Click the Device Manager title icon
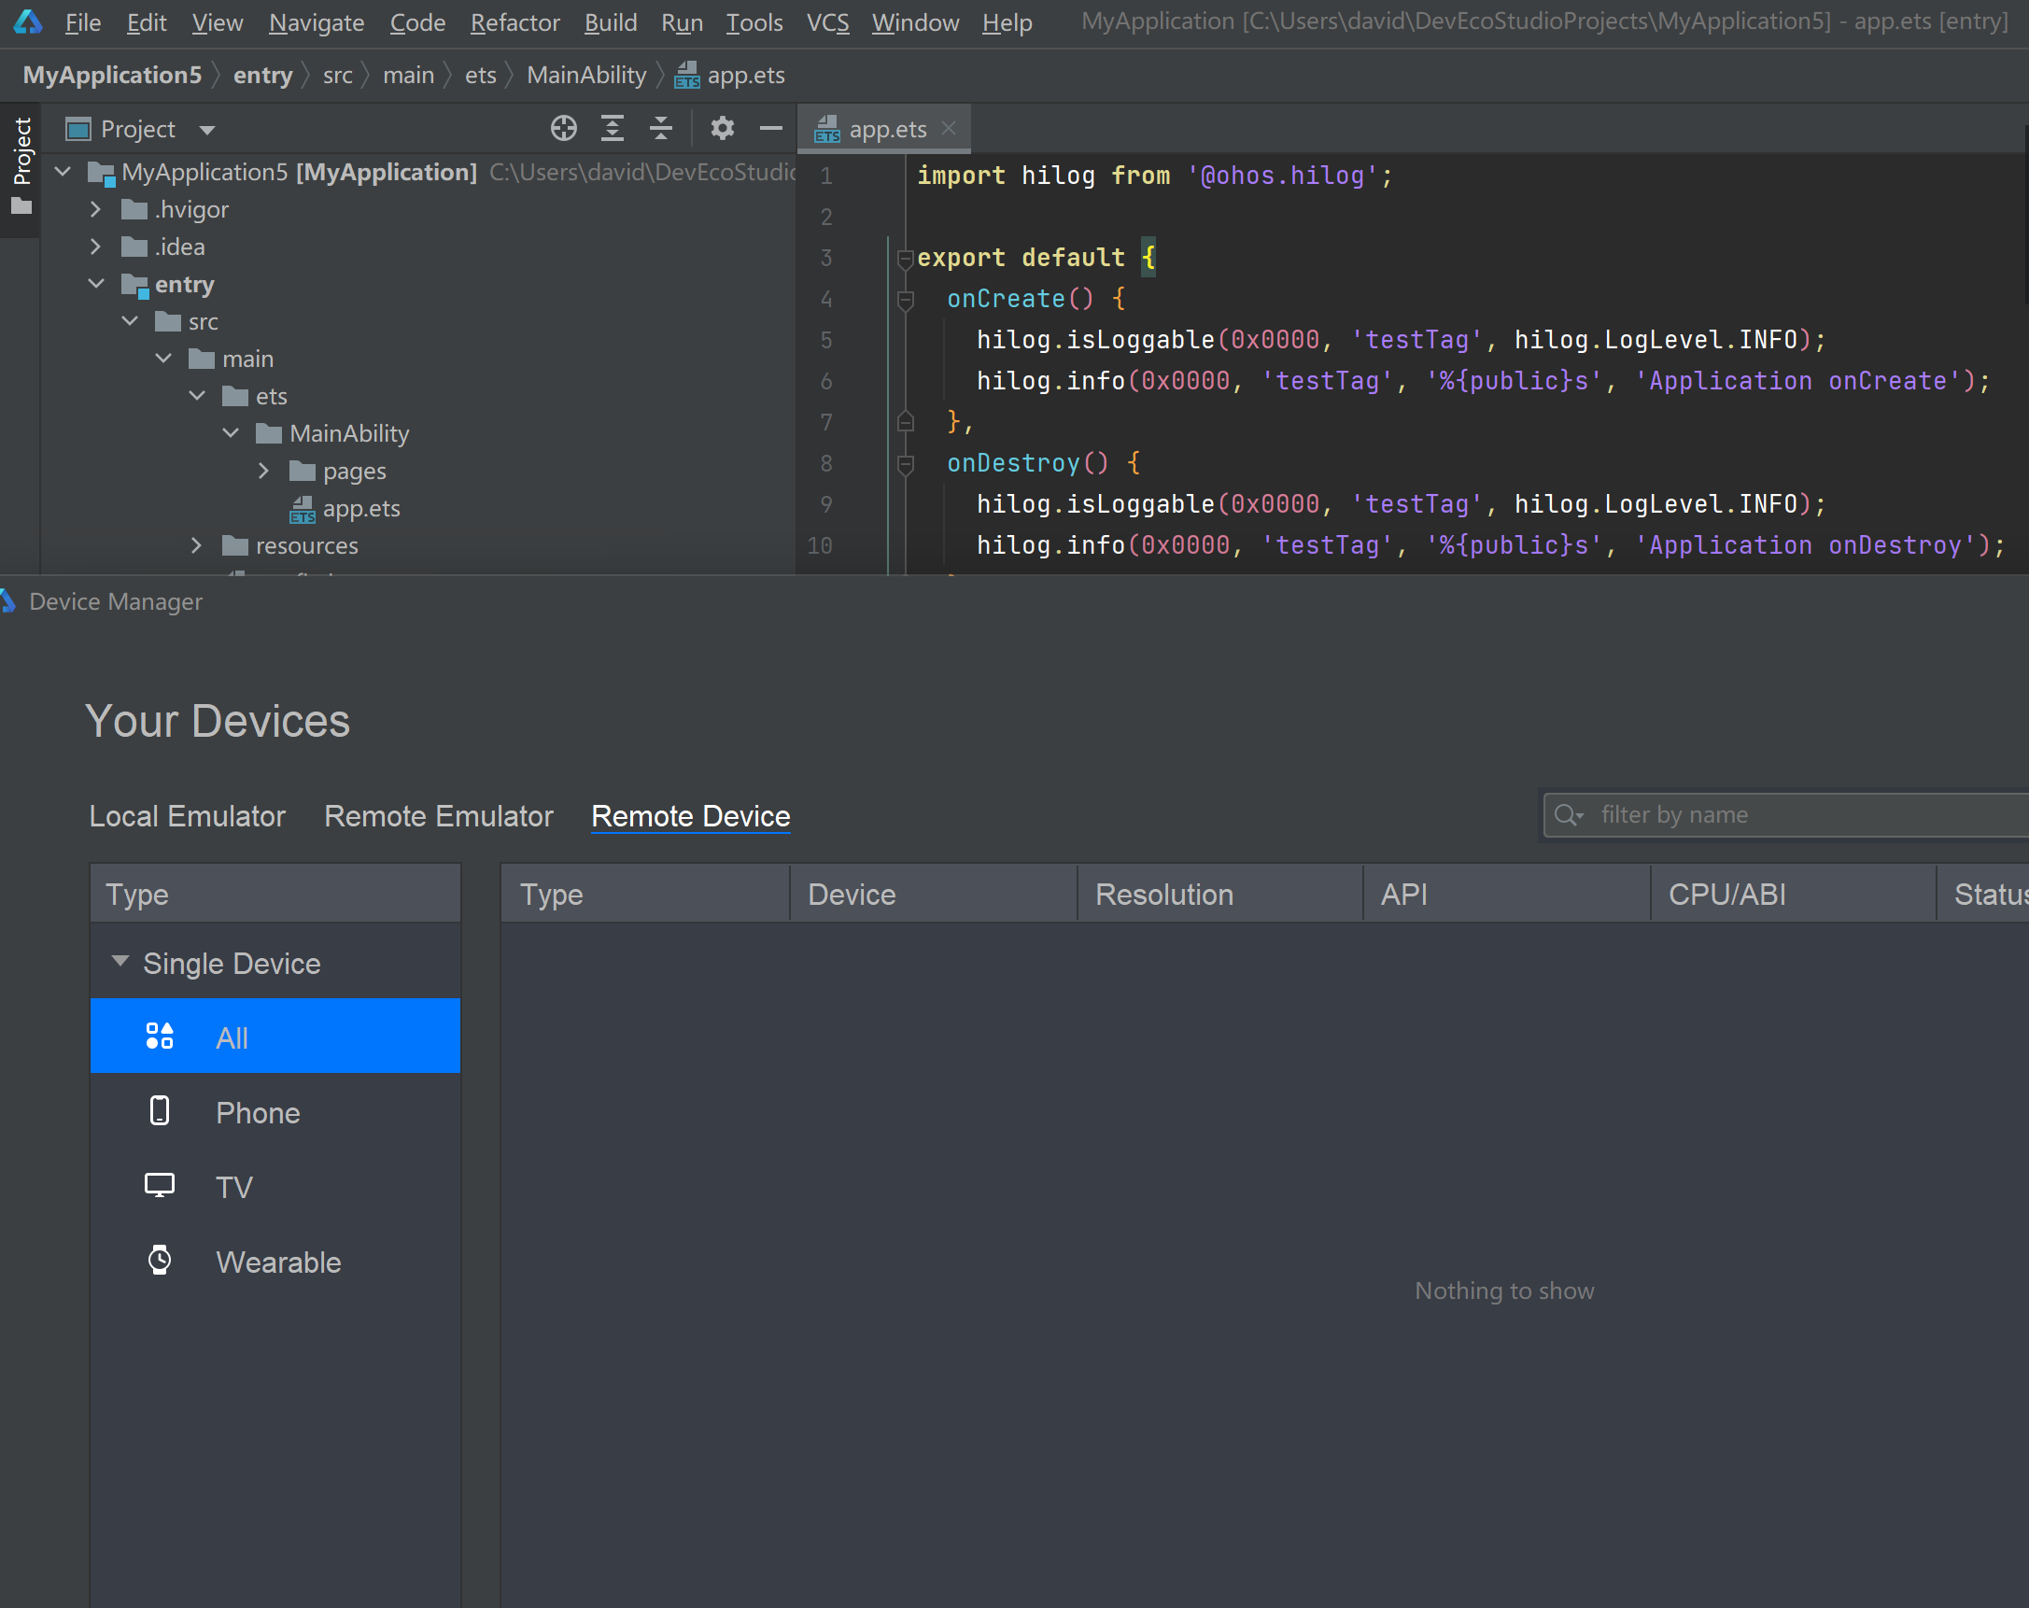The height and width of the screenshot is (1608, 2029). click(7, 601)
